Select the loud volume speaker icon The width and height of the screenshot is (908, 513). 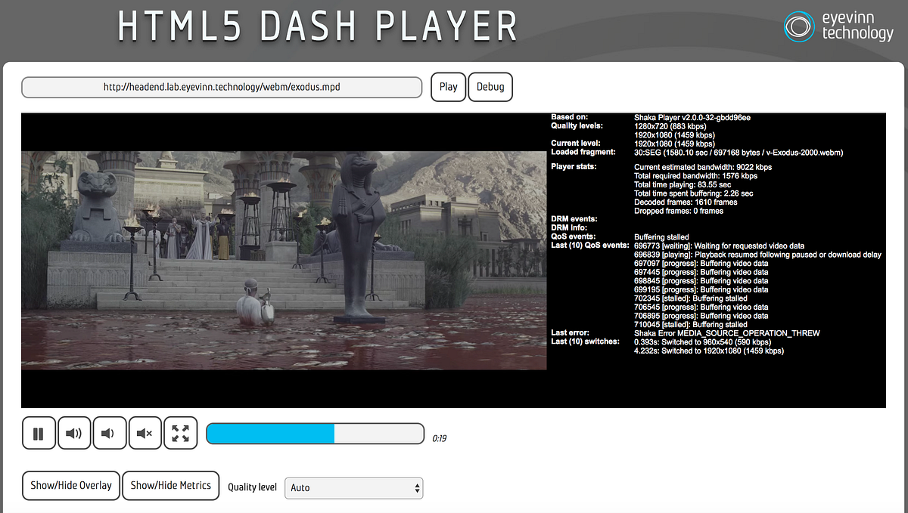point(74,432)
